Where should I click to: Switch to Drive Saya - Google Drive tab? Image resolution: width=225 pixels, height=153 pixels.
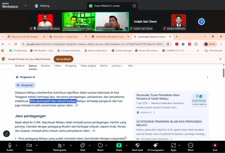click(66, 37)
